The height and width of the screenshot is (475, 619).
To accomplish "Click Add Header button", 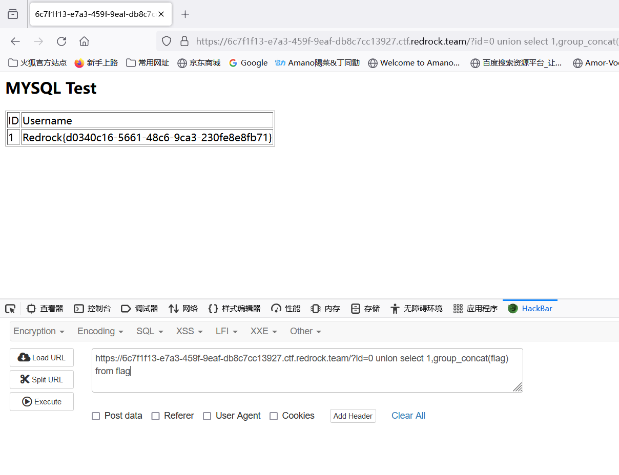I will [x=353, y=416].
